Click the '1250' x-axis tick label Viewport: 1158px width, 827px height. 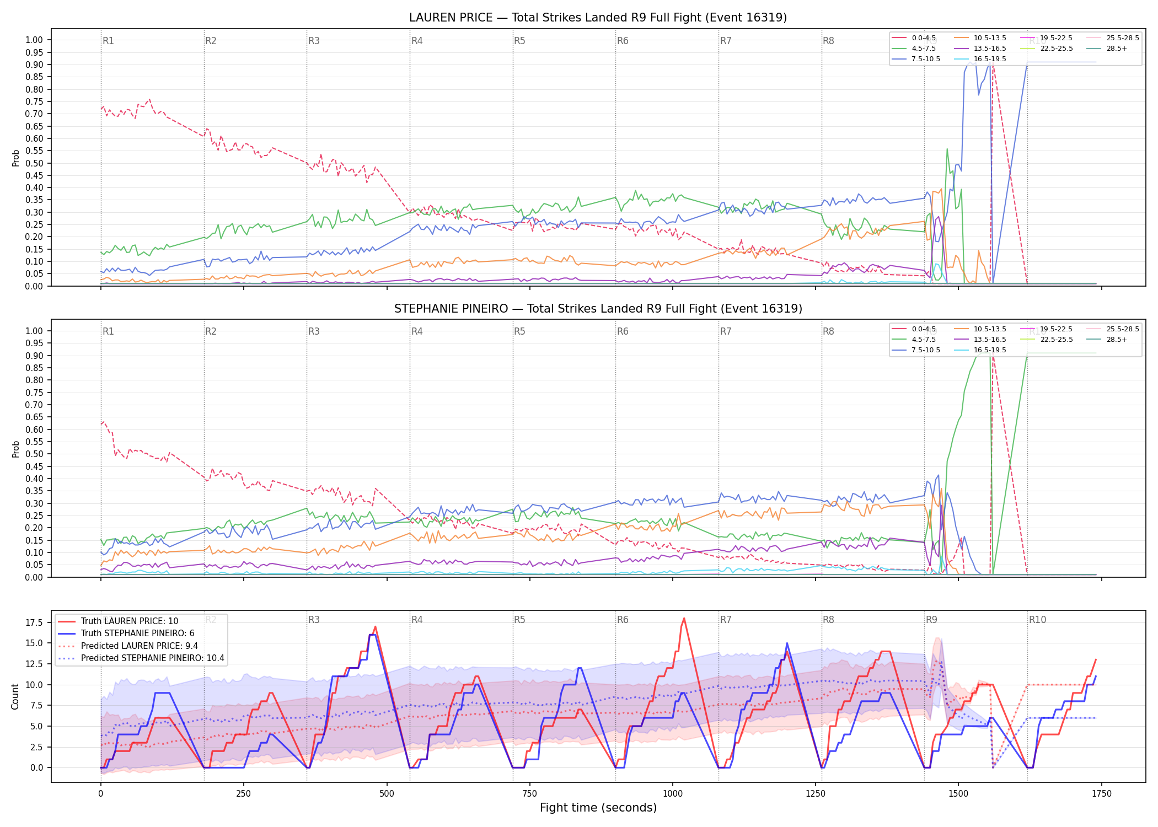[x=816, y=794]
